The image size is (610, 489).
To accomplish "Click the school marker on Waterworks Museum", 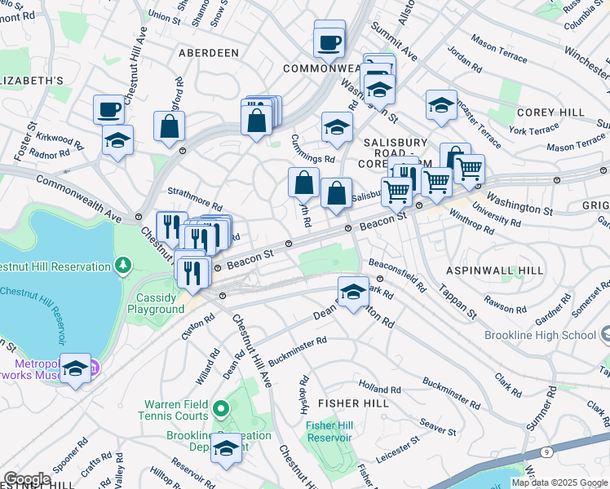I will pos(75,371).
